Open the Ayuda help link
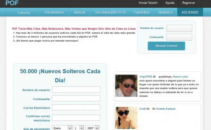The height and width of the screenshot is (130, 211). (x=170, y=3)
